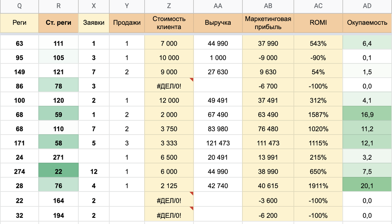Select revenue cell 121 473

pyautogui.click(x=218, y=143)
